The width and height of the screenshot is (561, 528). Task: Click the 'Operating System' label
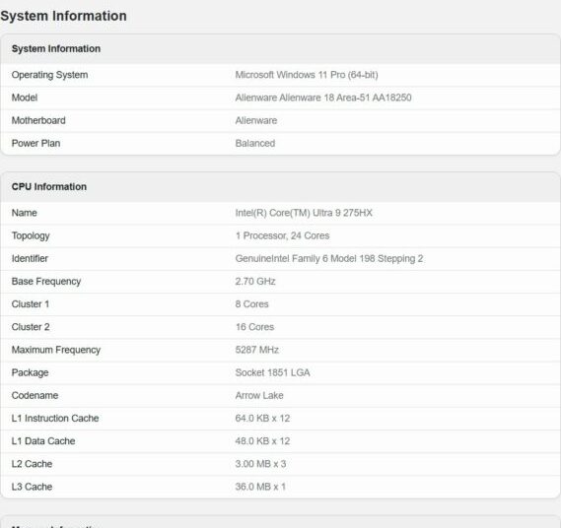(49, 75)
